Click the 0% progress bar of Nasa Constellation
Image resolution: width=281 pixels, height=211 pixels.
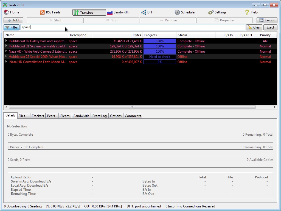(159, 62)
